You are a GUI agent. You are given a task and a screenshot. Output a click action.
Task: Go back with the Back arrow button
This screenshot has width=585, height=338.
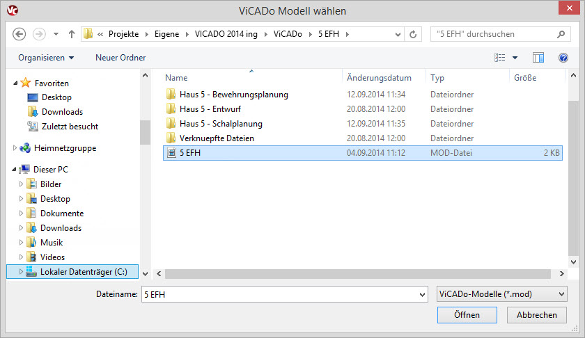coord(19,34)
